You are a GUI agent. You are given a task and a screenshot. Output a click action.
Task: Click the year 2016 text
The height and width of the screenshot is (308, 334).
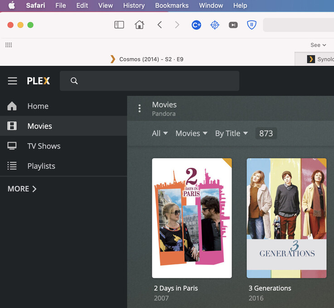tap(256, 298)
